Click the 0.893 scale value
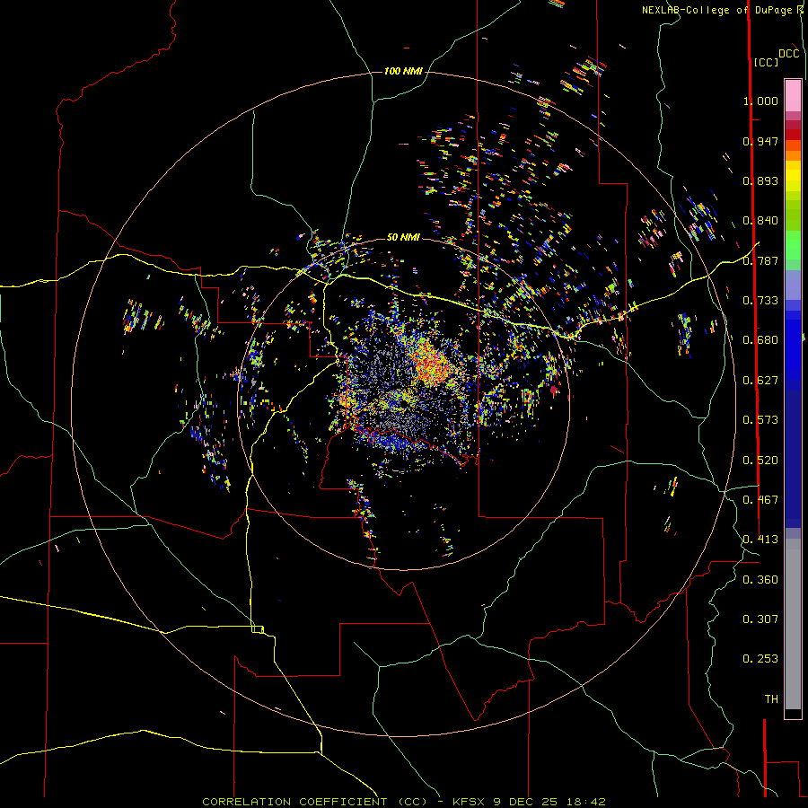 coord(760,180)
